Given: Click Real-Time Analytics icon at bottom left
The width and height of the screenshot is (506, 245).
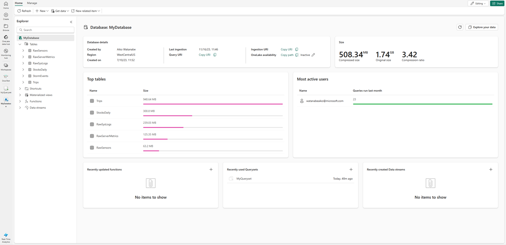Looking at the screenshot, I should 6,236.
